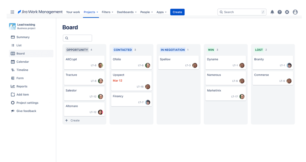Click the WIN column header
Viewport: 306px width, 162px height.
tap(211, 50)
